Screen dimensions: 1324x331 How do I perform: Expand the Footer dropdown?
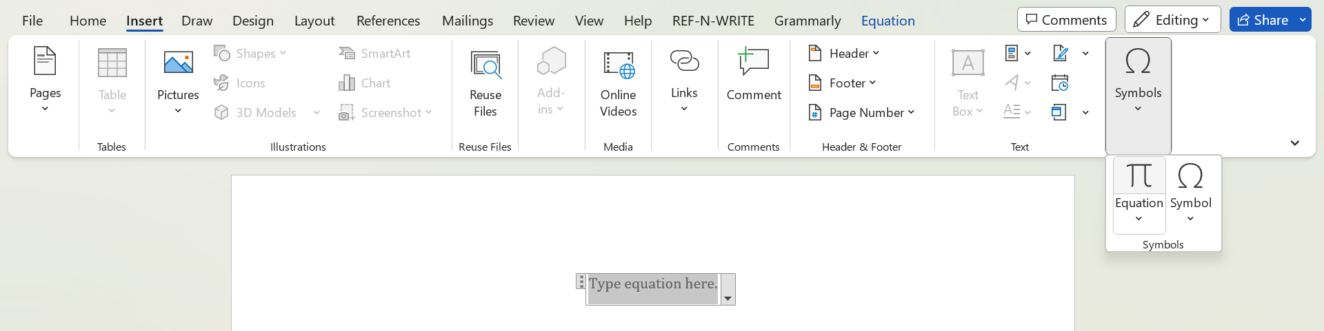pos(842,83)
